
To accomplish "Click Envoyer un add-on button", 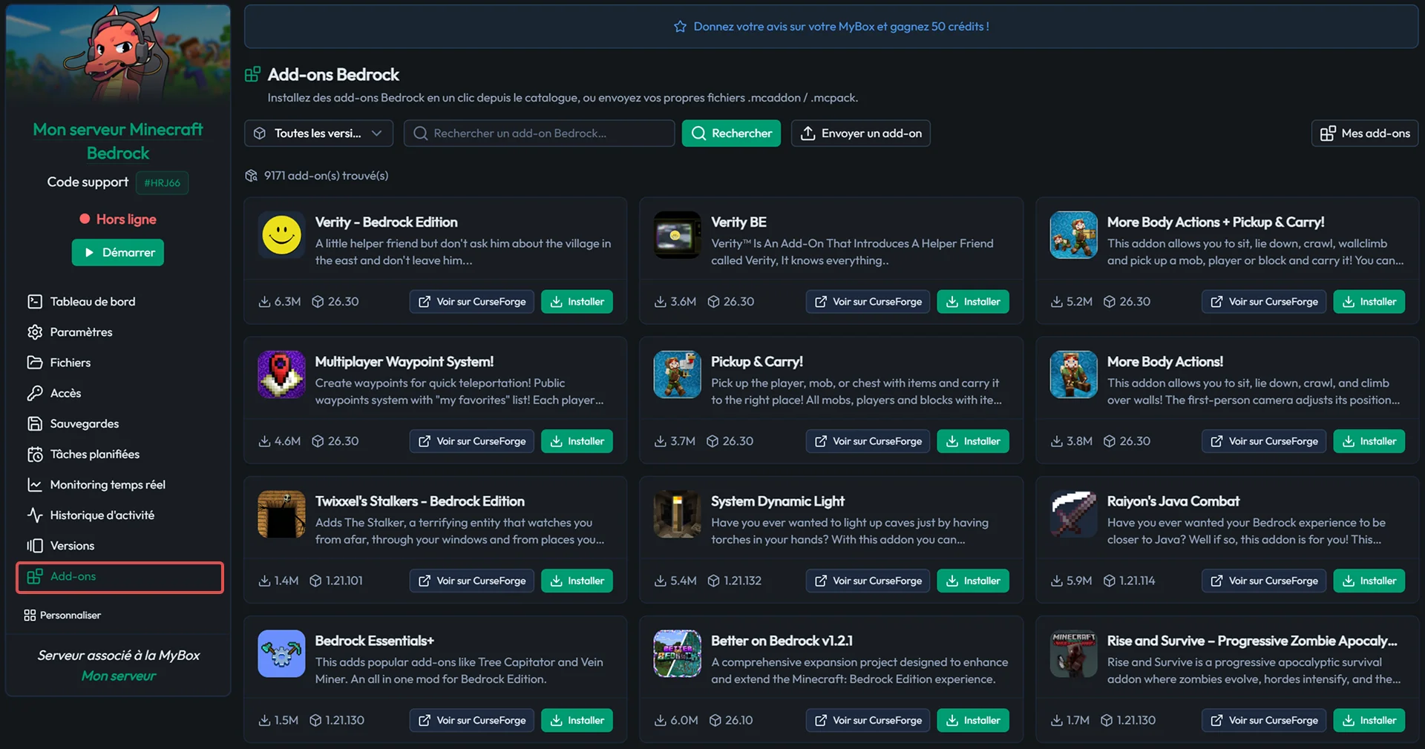I will pyautogui.click(x=860, y=133).
